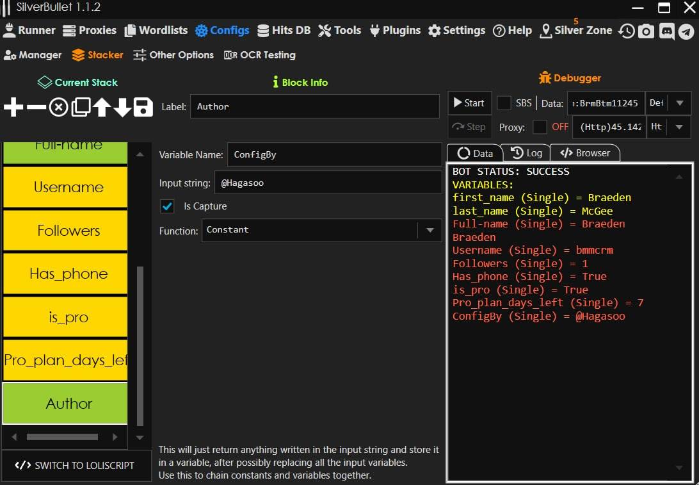Move block down with the down arrow
Screen dimensions: 699x485
(x=122, y=107)
